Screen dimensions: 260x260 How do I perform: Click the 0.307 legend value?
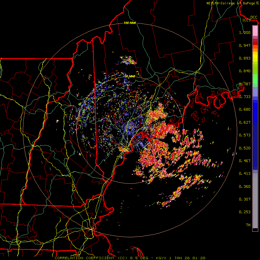point(245,199)
